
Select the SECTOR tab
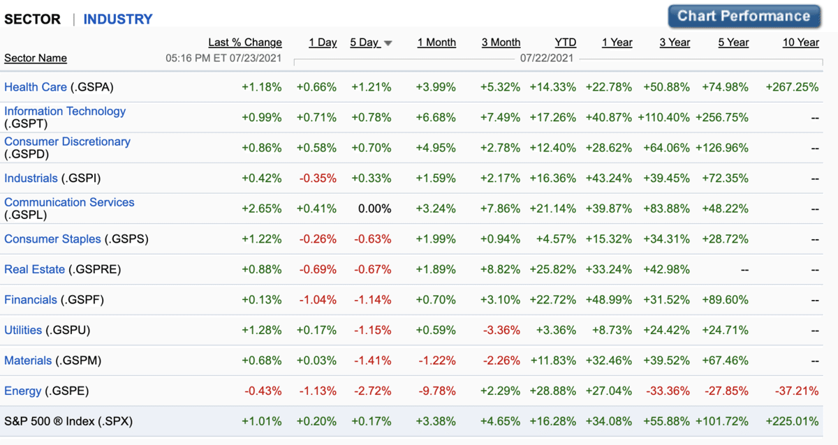(x=32, y=19)
